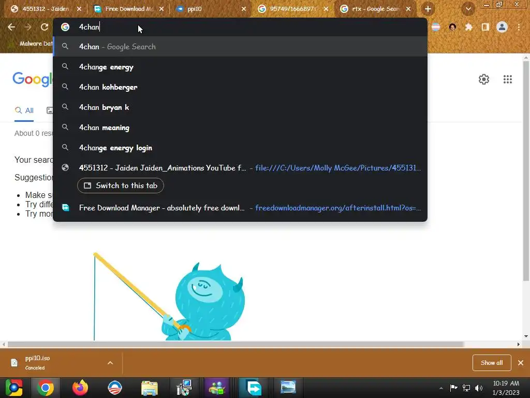This screenshot has height=398, width=530.
Task: Open the Obama-logo taskbar app
Action: [x=114, y=388]
